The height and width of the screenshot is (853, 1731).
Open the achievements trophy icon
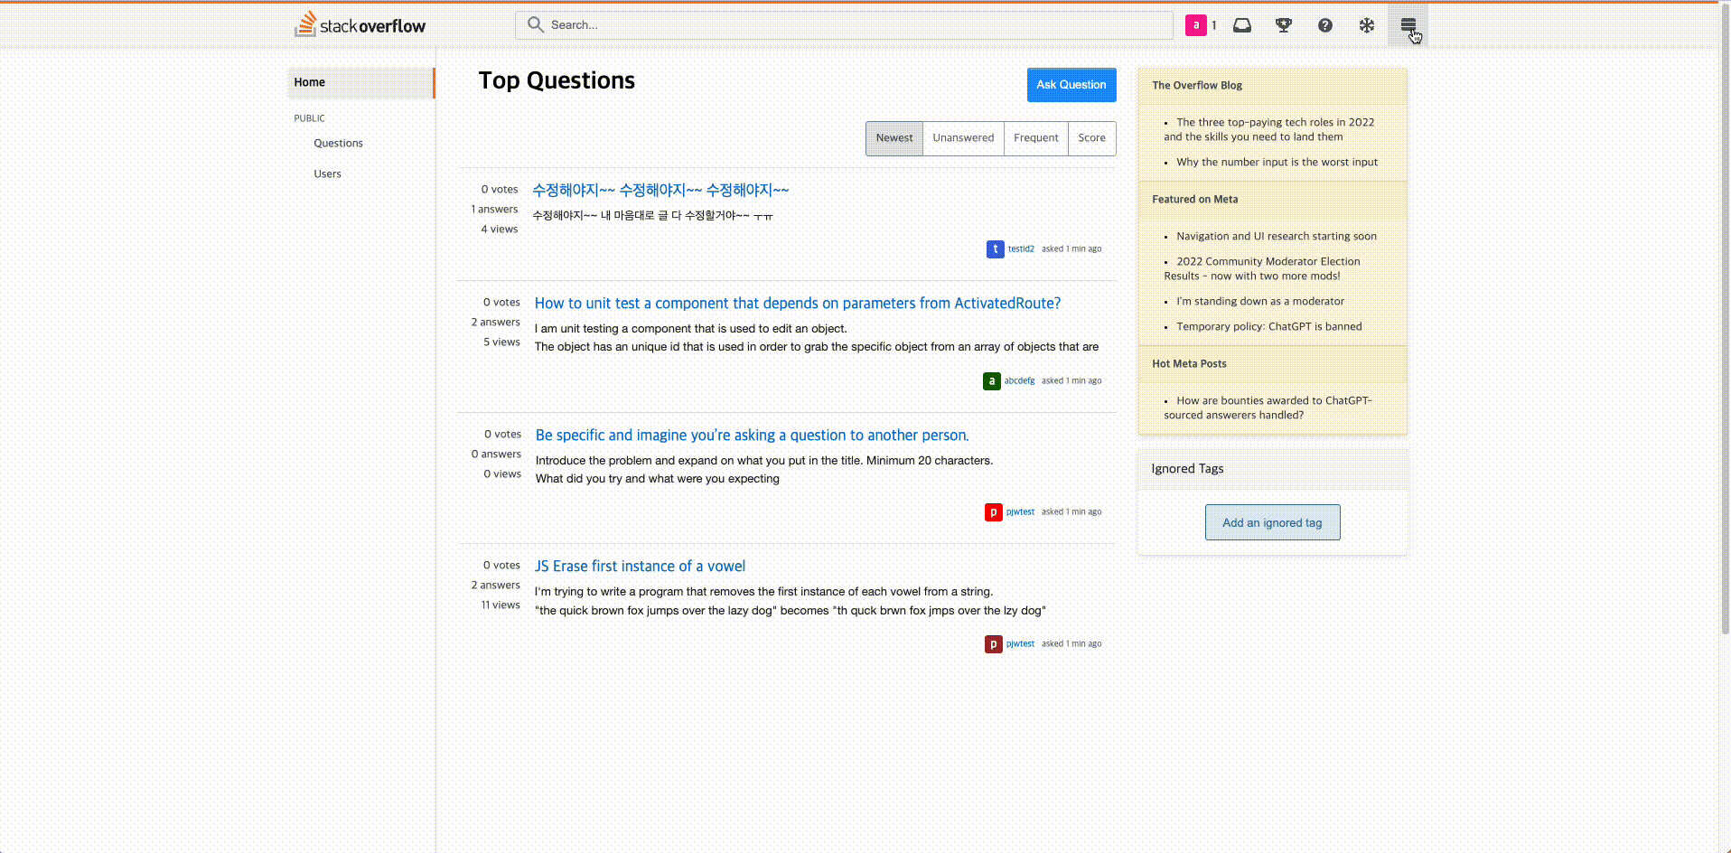click(x=1283, y=25)
